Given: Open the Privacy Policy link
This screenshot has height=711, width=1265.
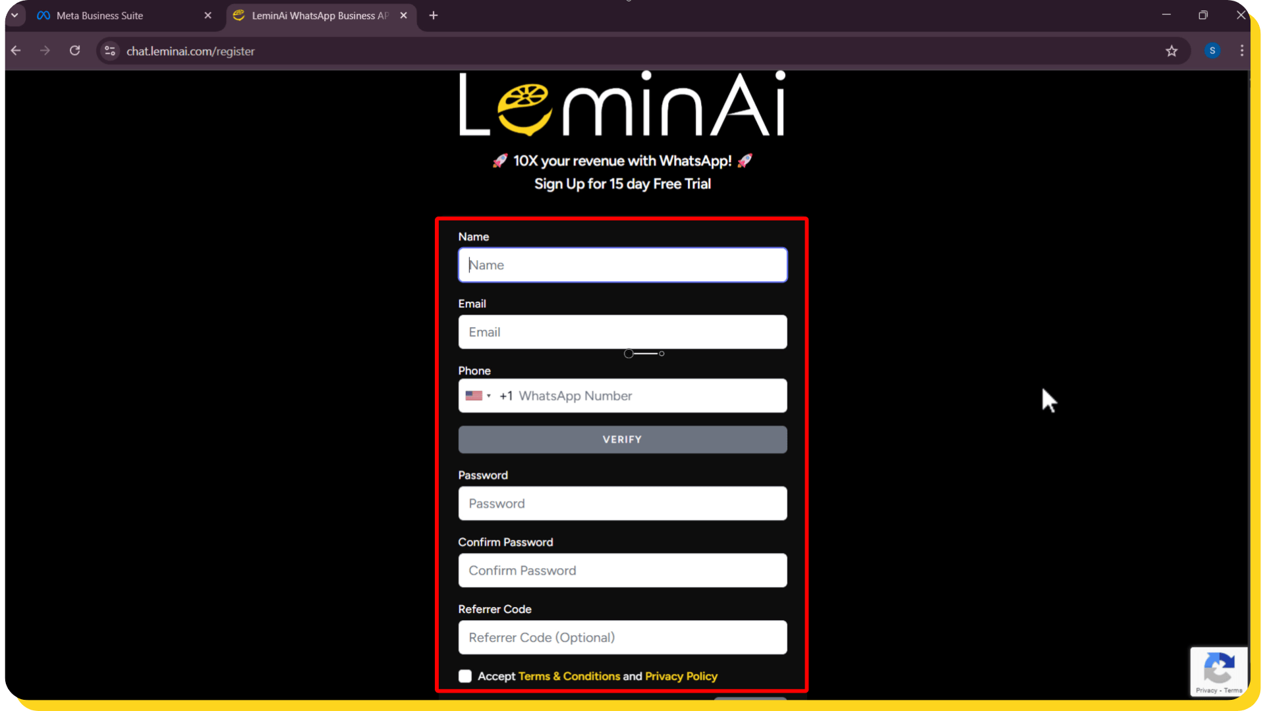Looking at the screenshot, I should [681, 676].
